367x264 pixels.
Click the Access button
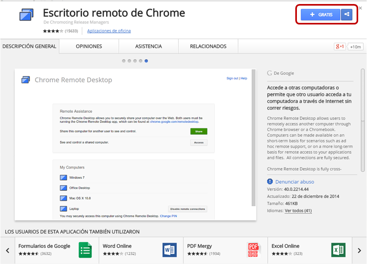point(199,142)
